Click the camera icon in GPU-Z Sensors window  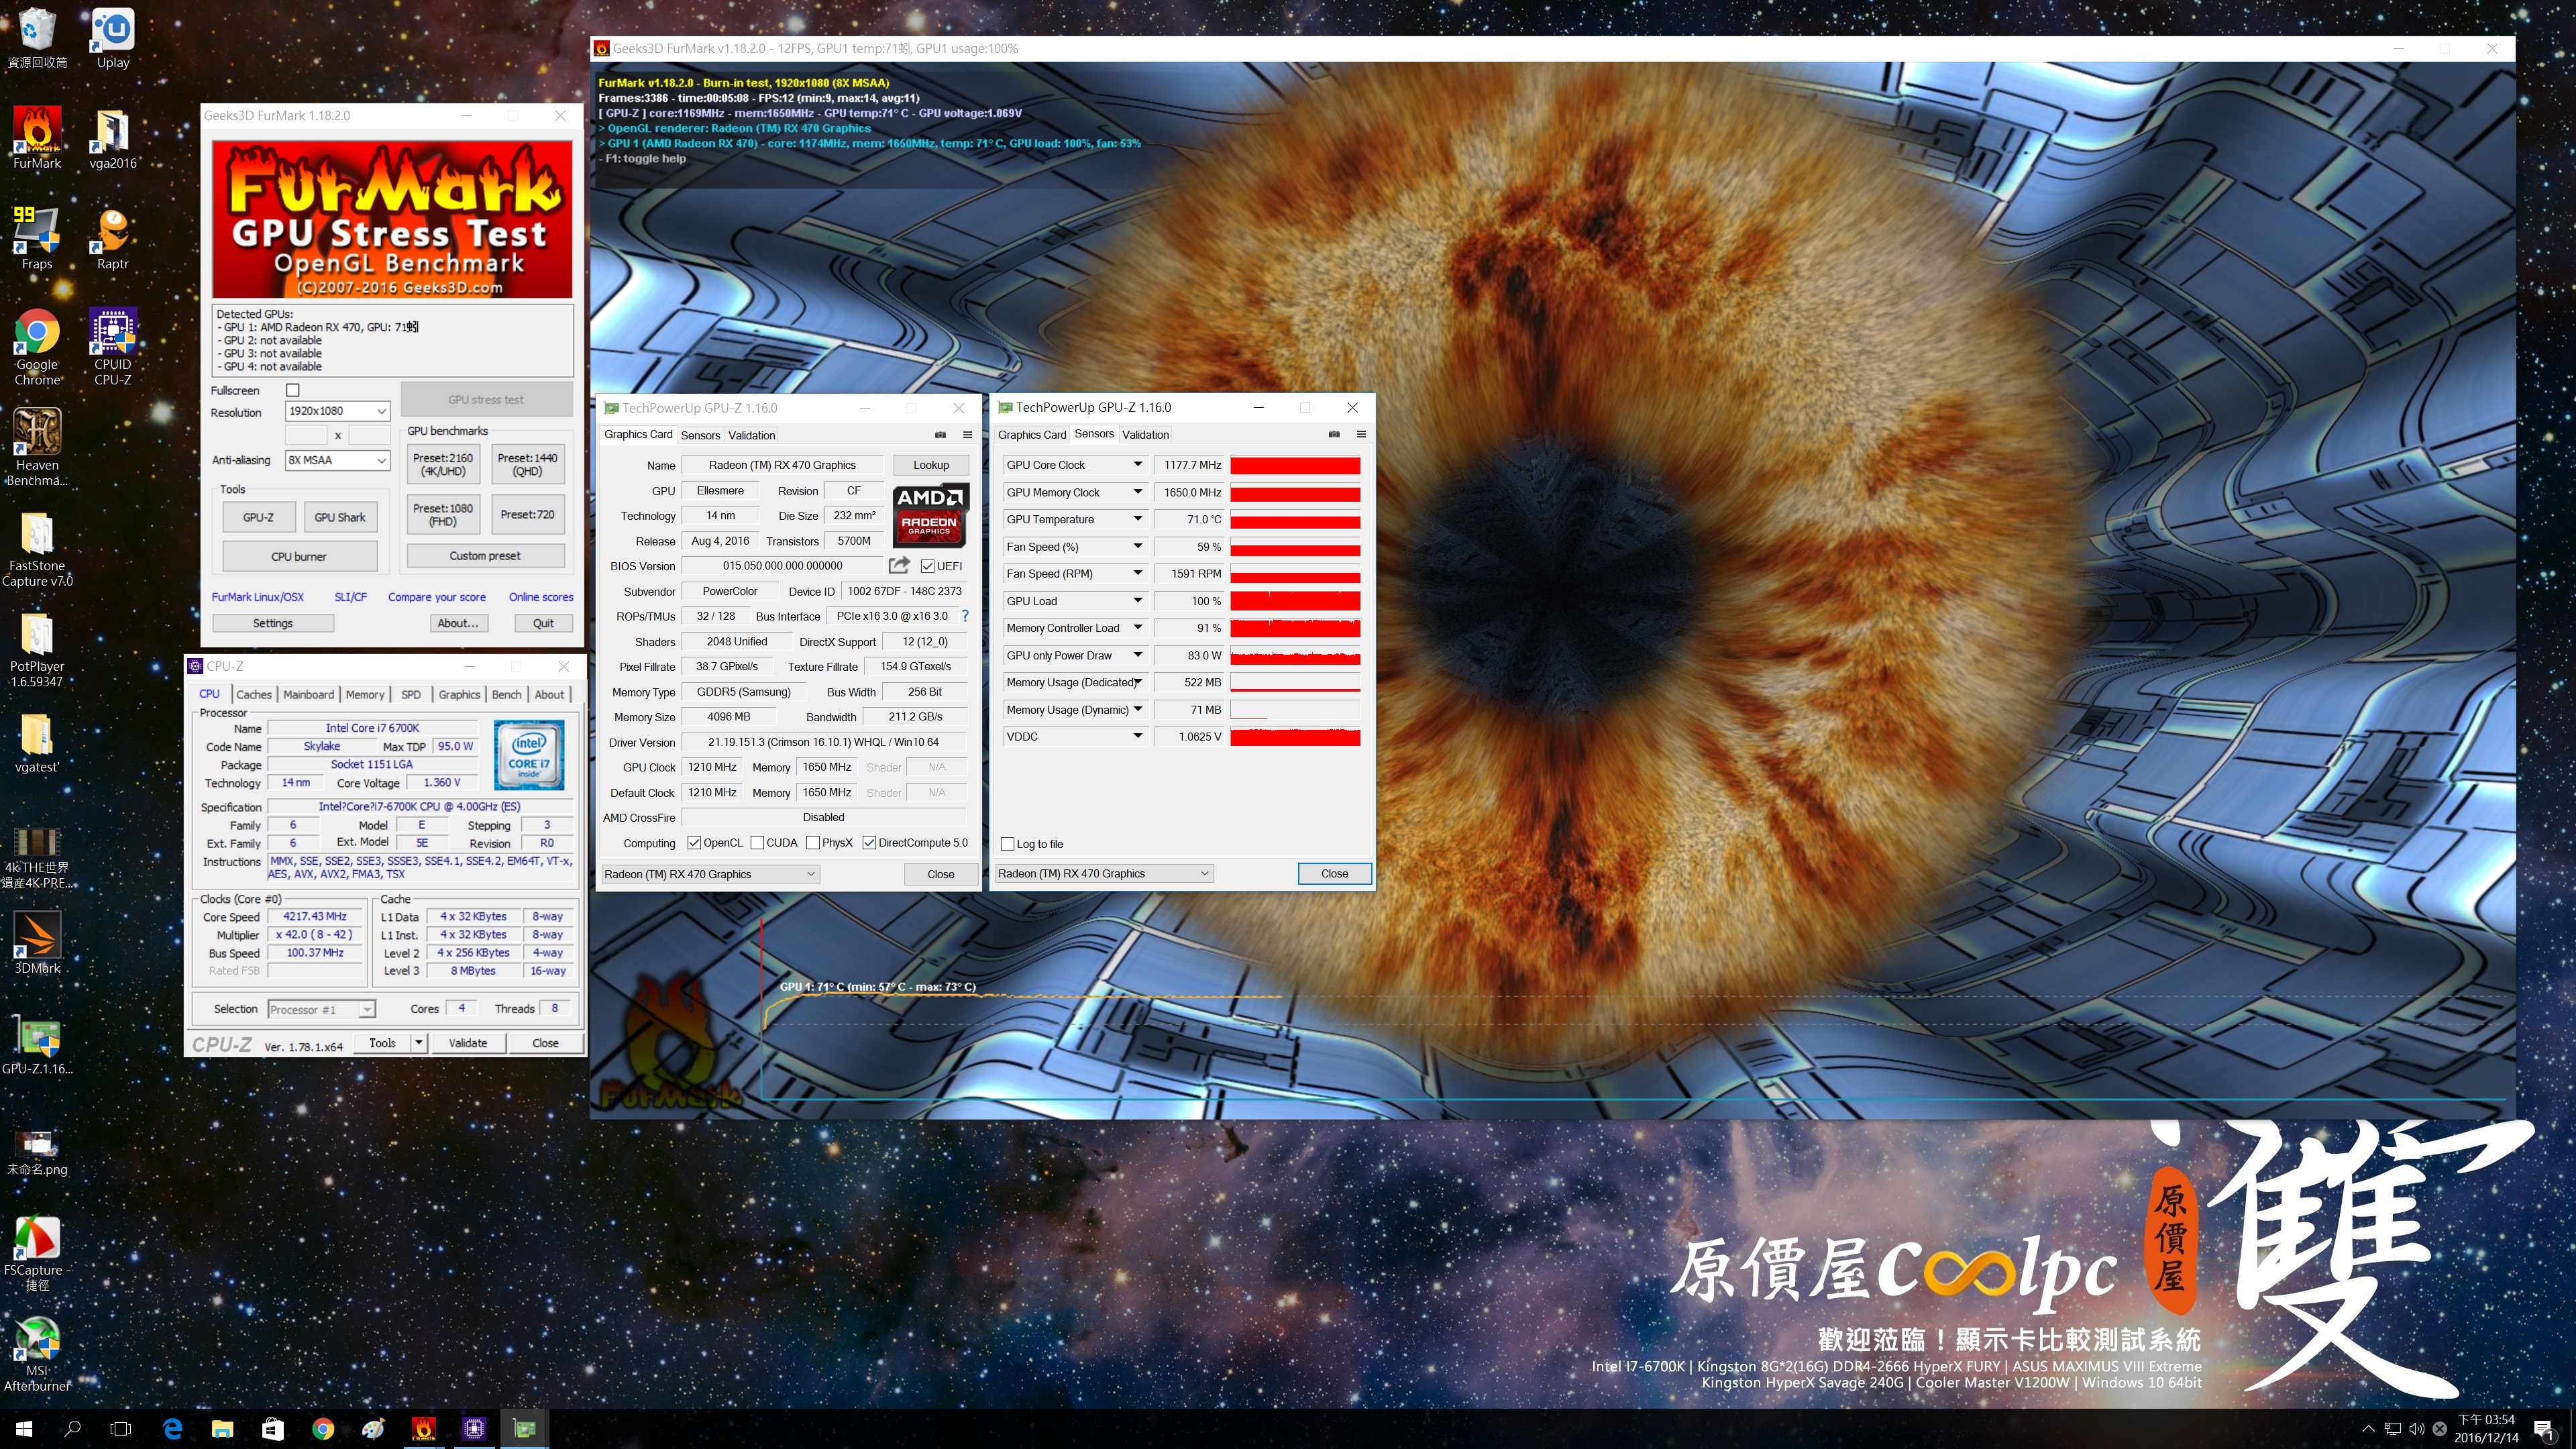pos(1334,434)
